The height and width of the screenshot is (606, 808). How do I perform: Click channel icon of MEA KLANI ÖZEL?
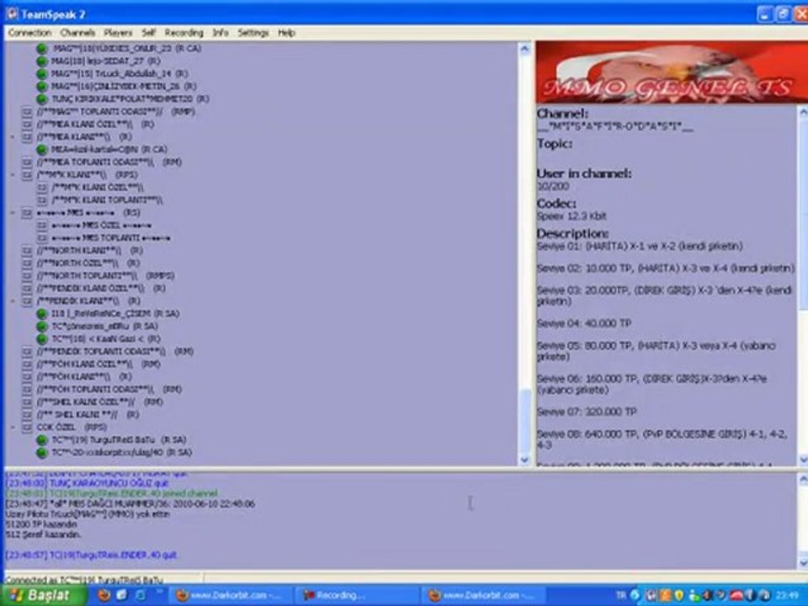coord(27,125)
